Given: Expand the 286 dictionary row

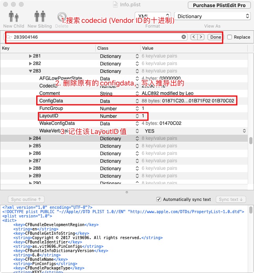Looking at the screenshot, I should 30,153.
